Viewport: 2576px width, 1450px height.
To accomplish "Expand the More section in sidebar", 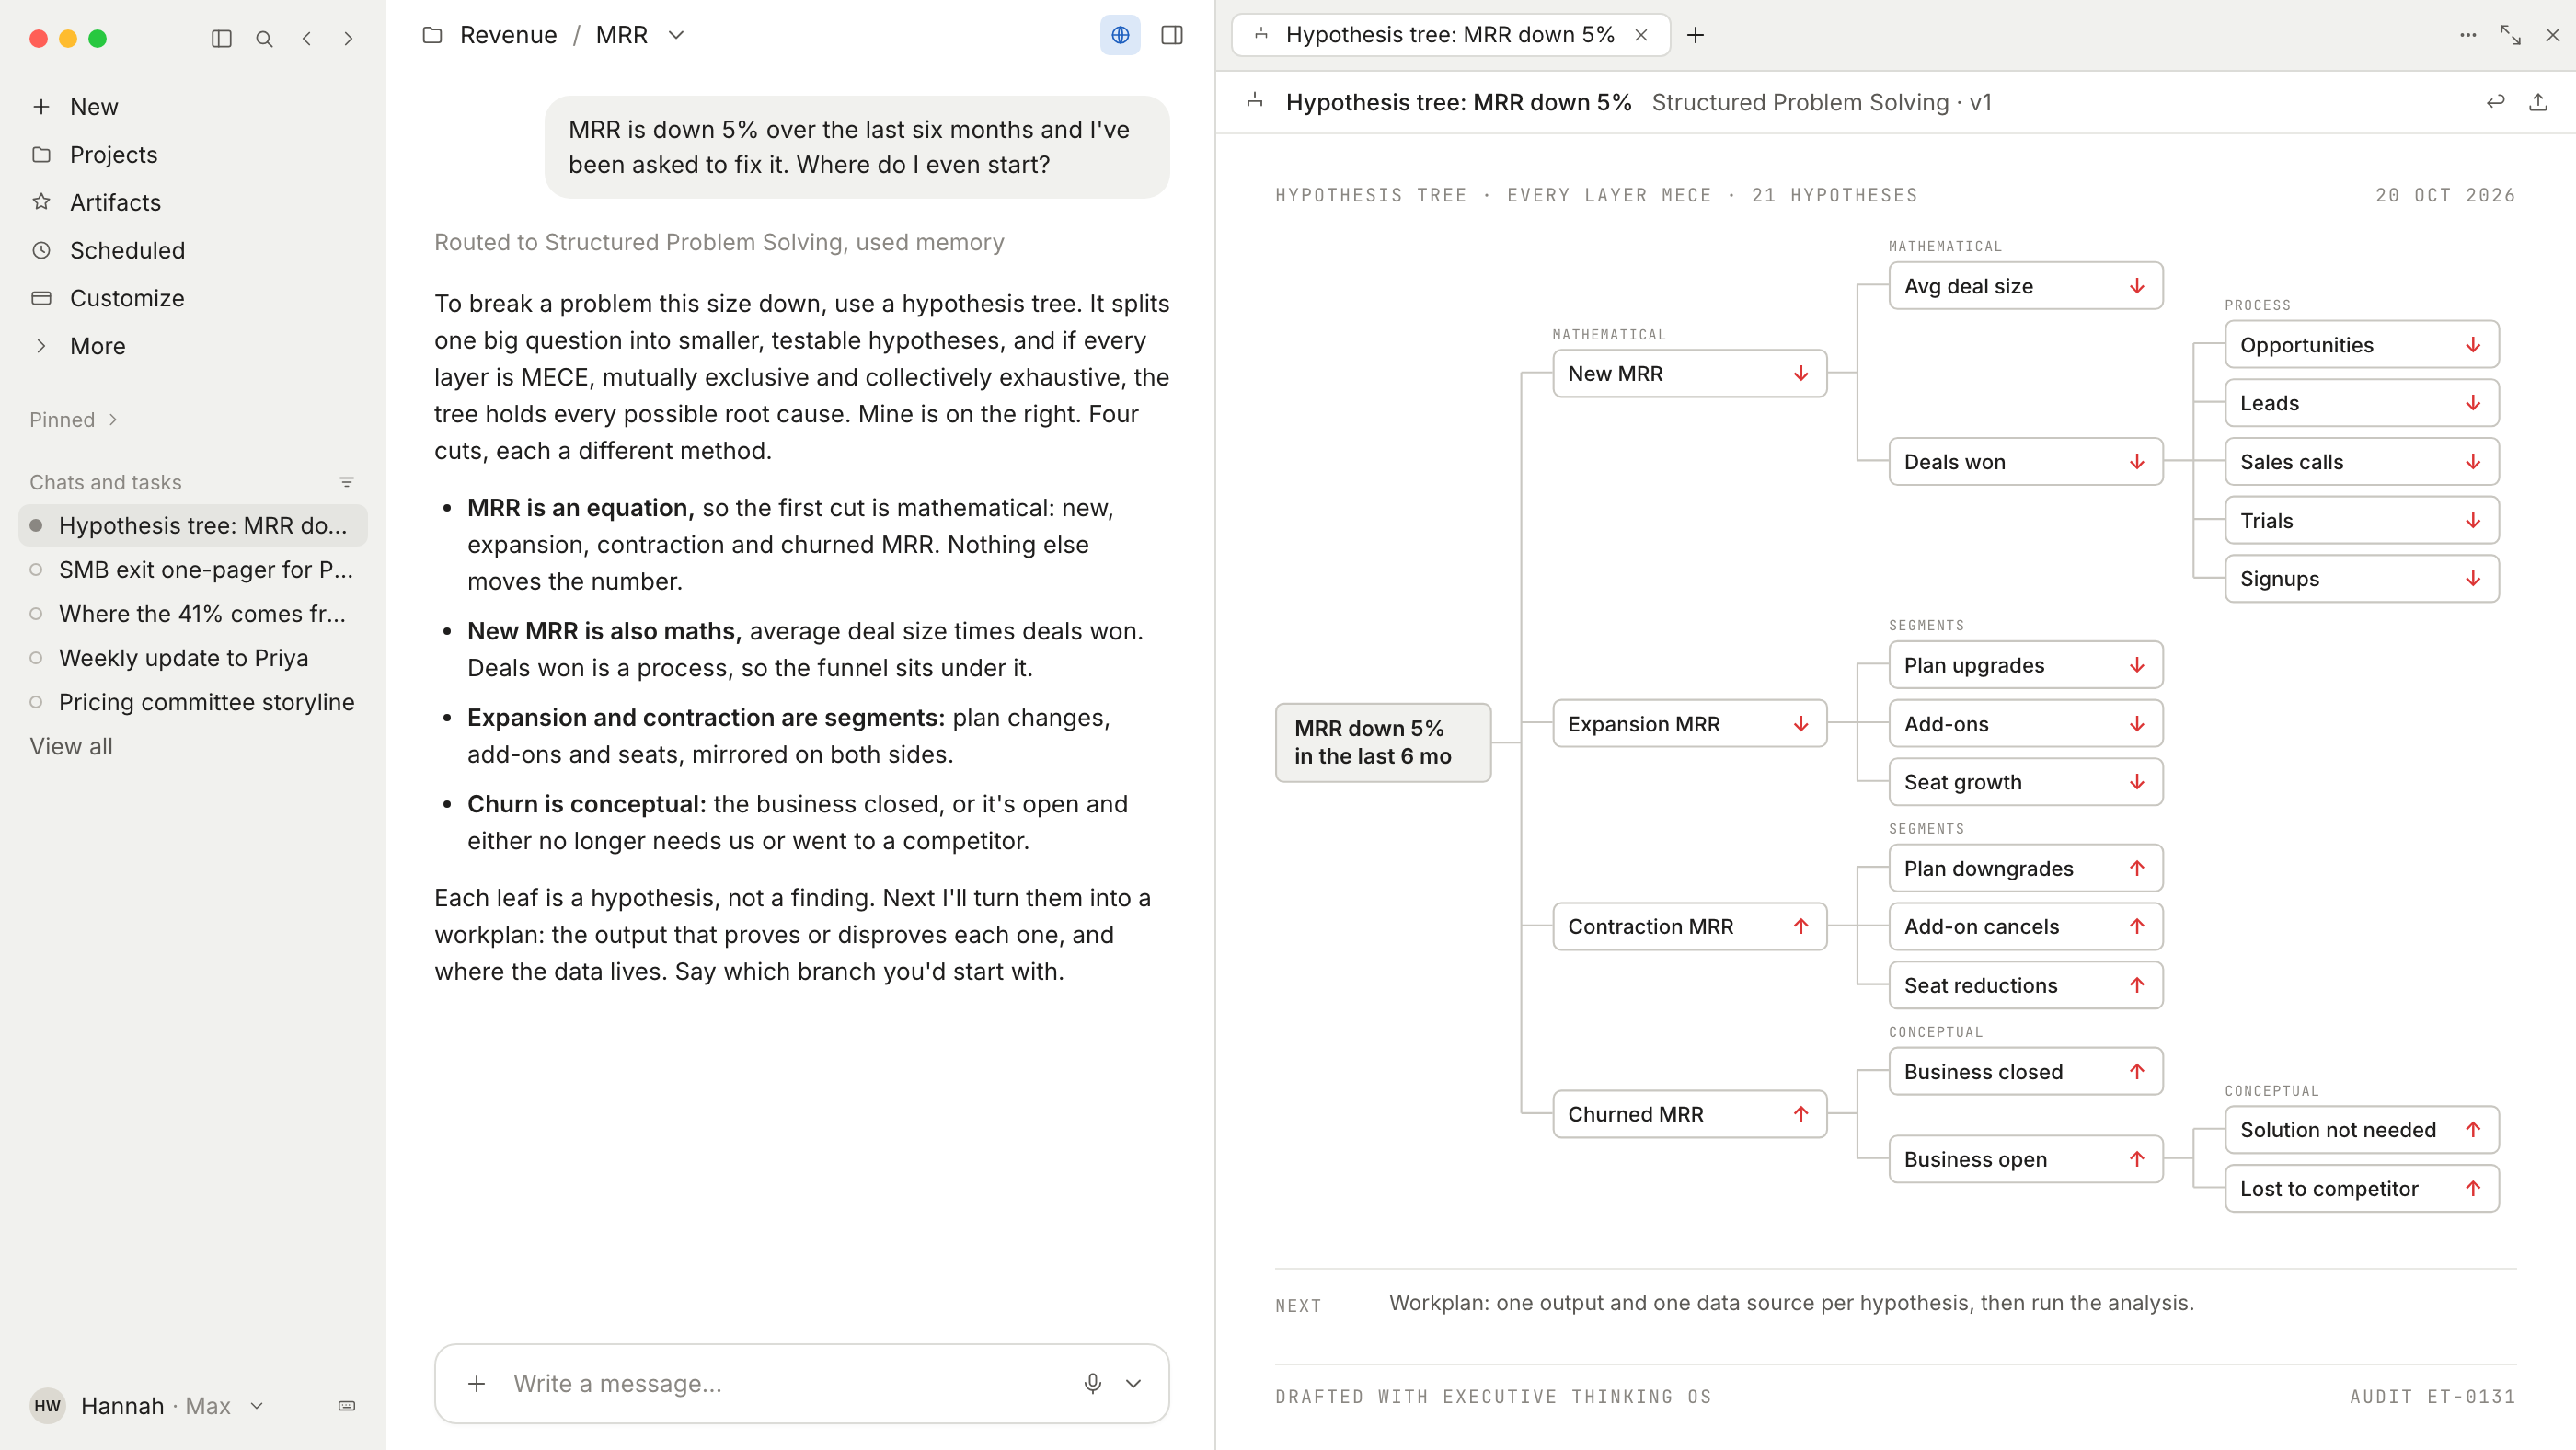I will click(x=80, y=346).
